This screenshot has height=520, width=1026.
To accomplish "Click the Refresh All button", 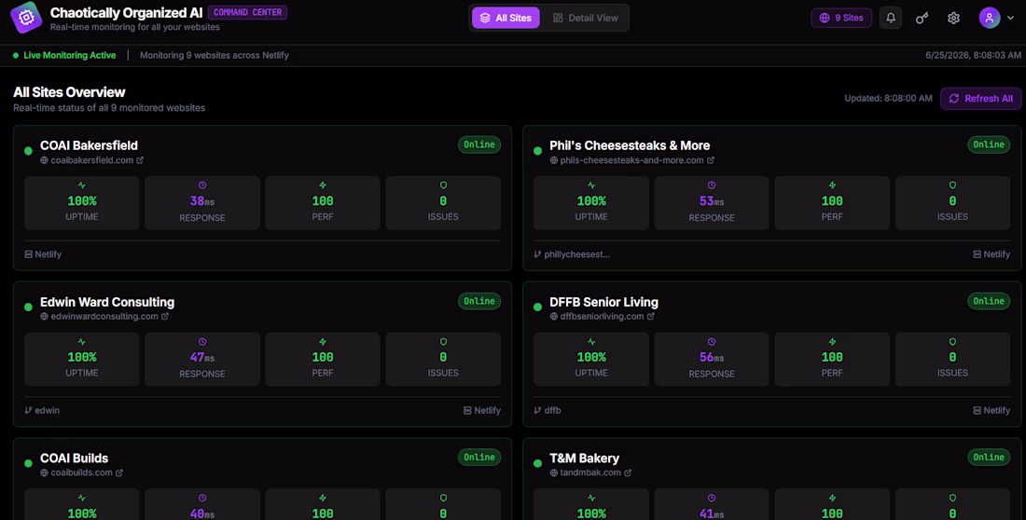I will click(x=980, y=98).
